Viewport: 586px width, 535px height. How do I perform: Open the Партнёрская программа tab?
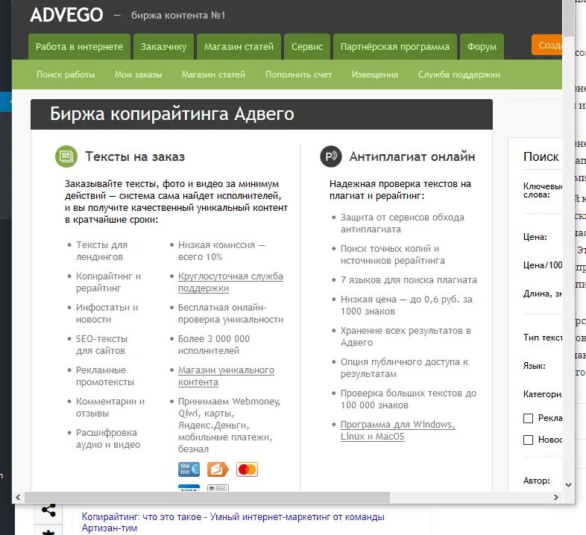click(395, 47)
